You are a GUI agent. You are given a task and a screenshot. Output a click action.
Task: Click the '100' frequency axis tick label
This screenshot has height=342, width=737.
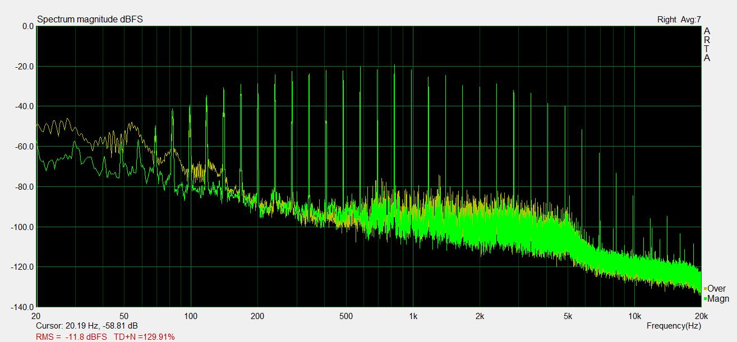pyautogui.click(x=191, y=316)
